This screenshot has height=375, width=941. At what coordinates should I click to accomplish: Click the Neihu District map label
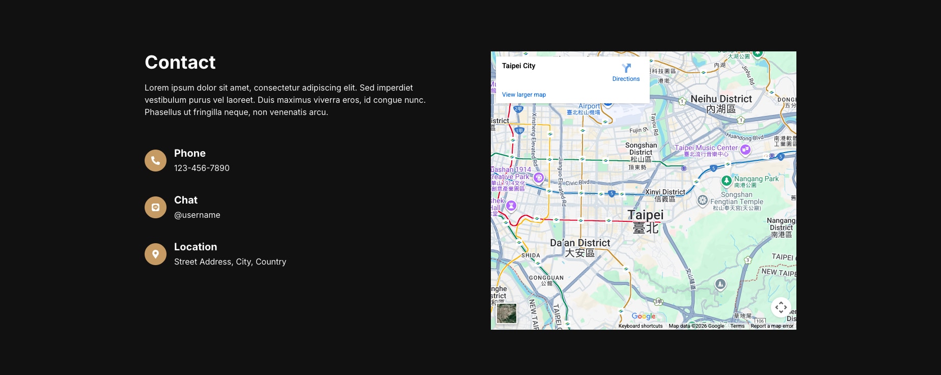pyautogui.click(x=721, y=99)
